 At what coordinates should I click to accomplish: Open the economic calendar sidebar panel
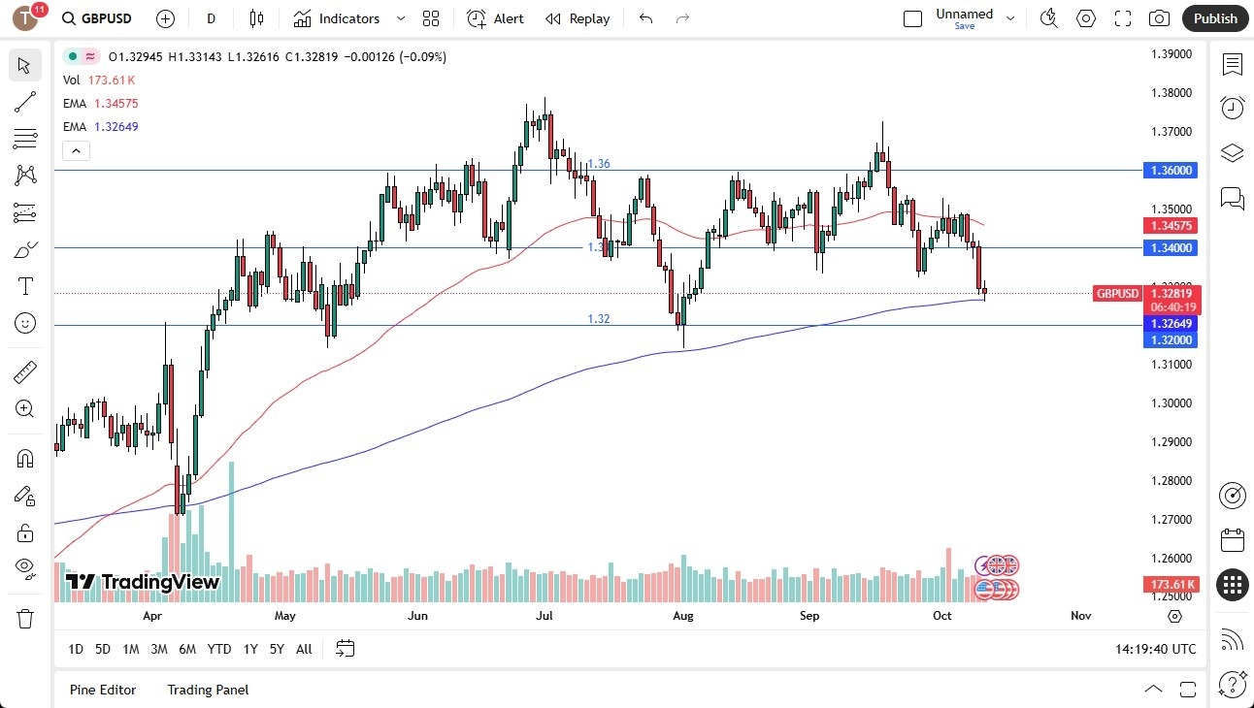[1233, 539]
